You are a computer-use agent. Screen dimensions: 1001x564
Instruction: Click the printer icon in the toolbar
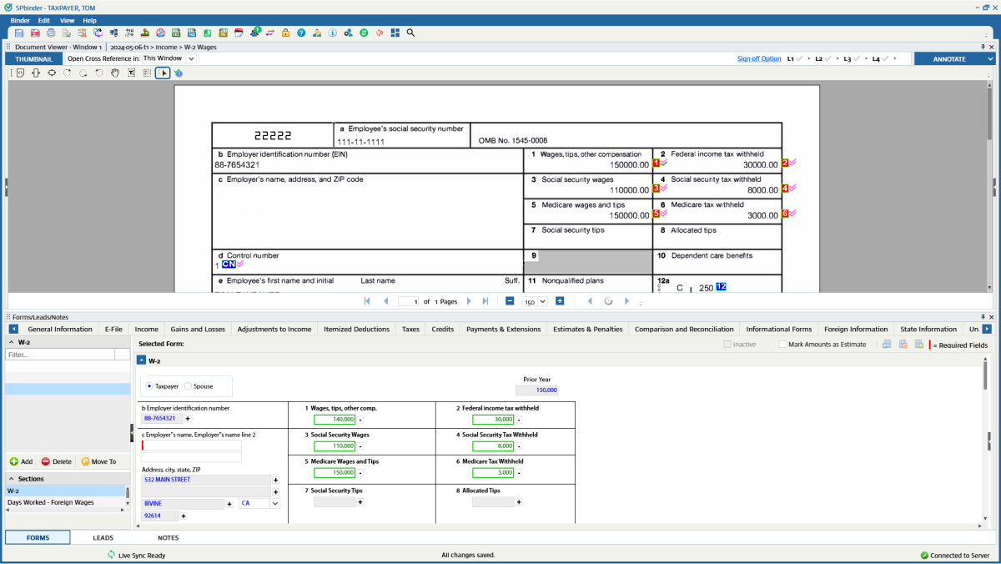pyautogui.click(x=51, y=33)
